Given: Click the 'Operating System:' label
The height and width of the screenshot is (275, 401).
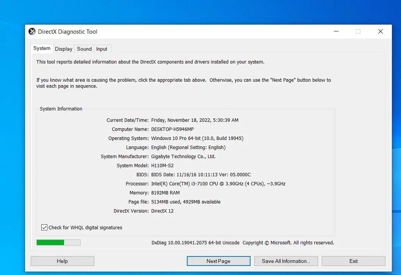Looking at the screenshot, I should tap(128, 138).
